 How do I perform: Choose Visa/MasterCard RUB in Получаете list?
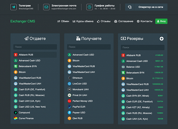coord(89,66)
